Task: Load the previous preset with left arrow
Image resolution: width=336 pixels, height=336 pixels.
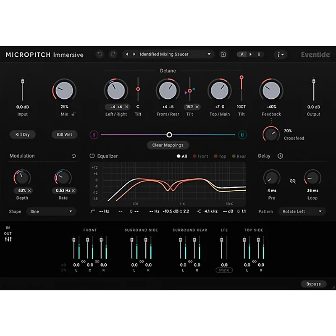Action: [127, 54]
